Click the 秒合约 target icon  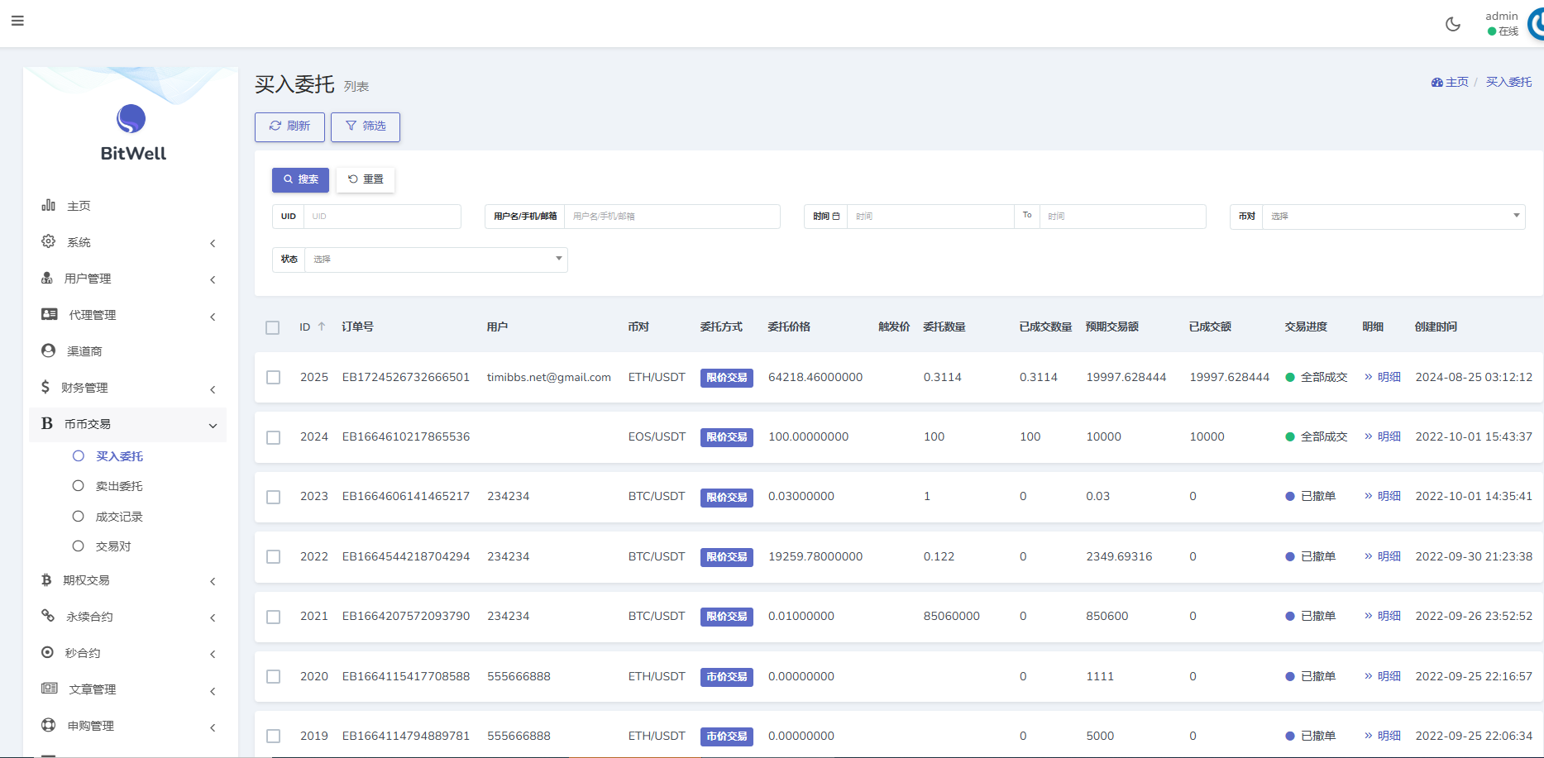coord(48,652)
